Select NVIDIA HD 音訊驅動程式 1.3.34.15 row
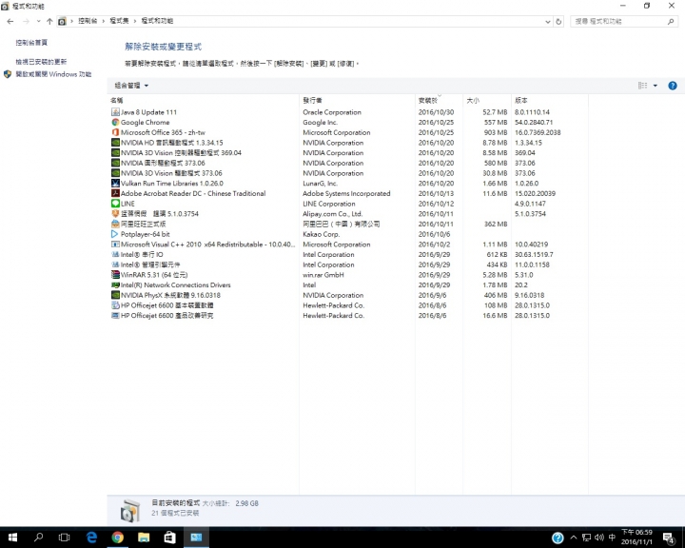The width and height of the screenshot is (685, 548). click(348, 143)
